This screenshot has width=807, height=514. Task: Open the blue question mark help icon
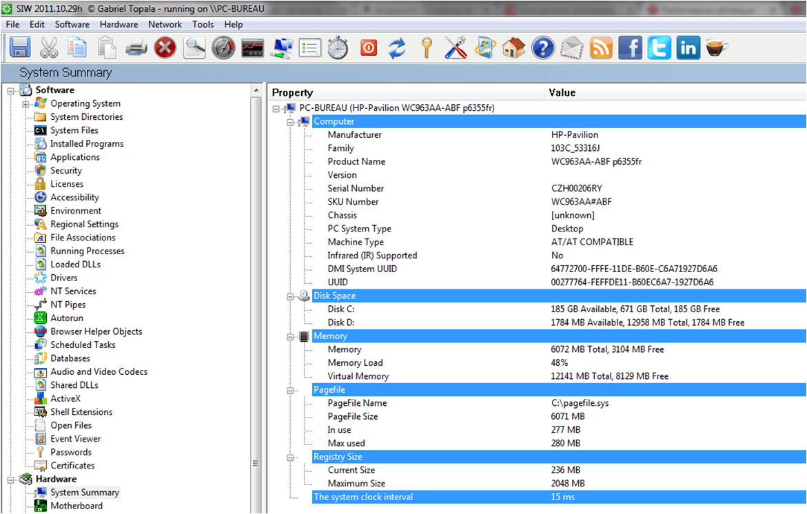[543, 48]
